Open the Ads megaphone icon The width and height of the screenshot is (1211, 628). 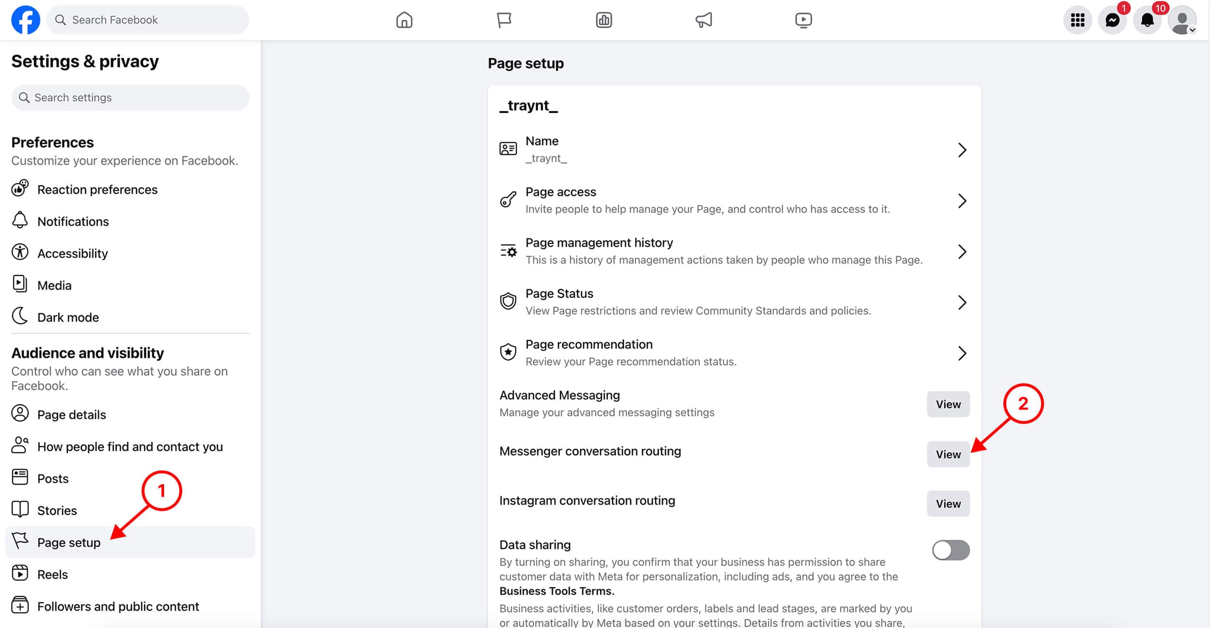coord(704,20)
